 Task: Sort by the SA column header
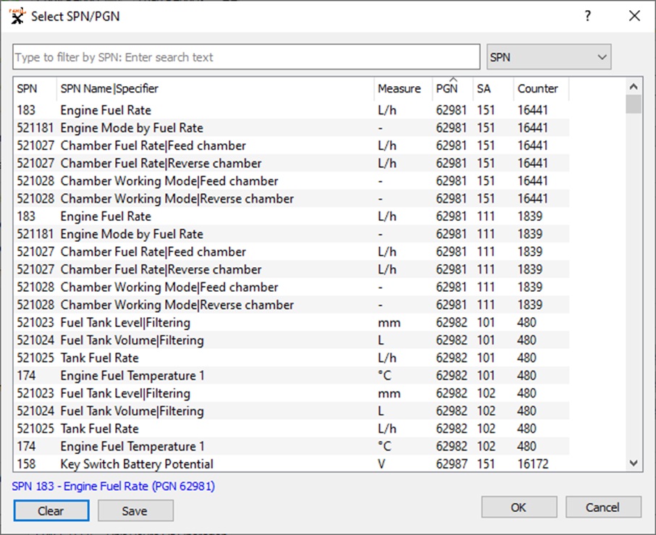pyautogui.click(x=493, y=88)
